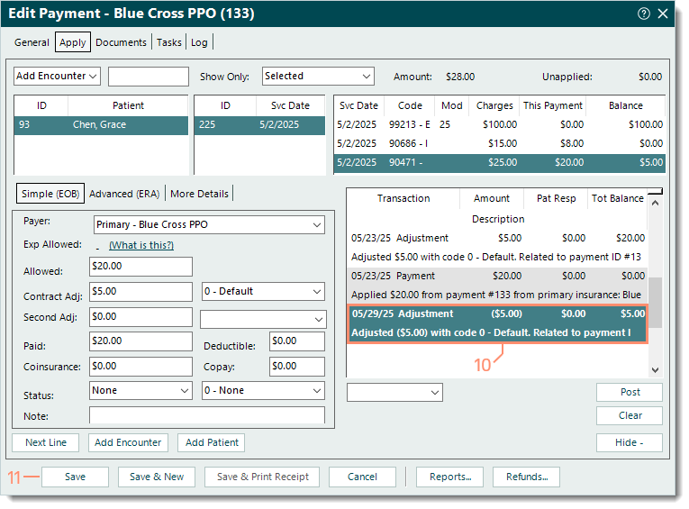Select the 05/23/25 Adjustment transaction
The width and height of the screenshot is (689, 509).
(x=497, y=248)
